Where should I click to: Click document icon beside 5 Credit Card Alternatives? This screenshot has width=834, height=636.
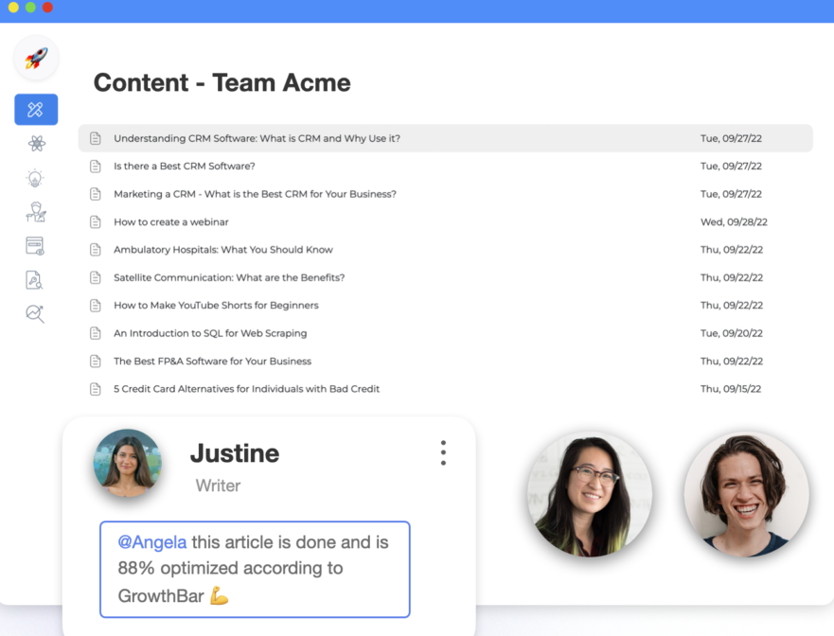pos(96,389)
